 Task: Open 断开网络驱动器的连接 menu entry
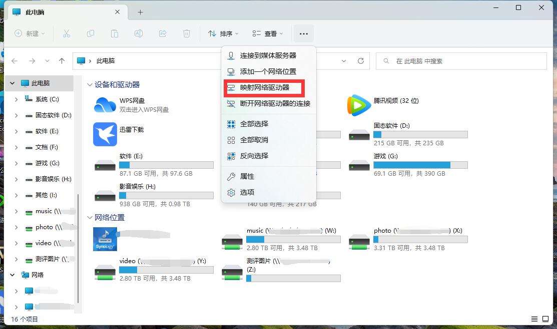(270, 104)
